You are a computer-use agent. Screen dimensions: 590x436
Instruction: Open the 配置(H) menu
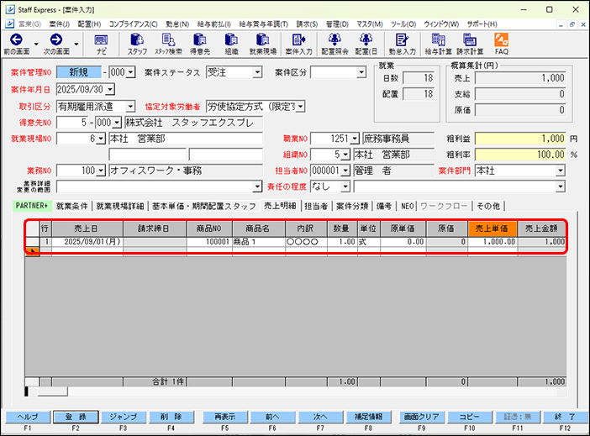pyautogui.click(x=90, y=24)
